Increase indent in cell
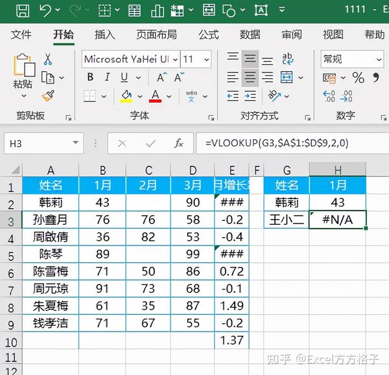Image resolution: width=389 pixels, height=375 pixels. [250, 96]
